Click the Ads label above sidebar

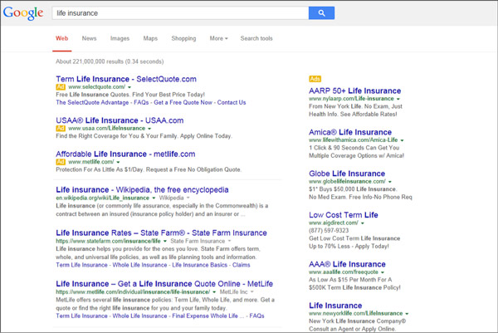pos(315,79)
